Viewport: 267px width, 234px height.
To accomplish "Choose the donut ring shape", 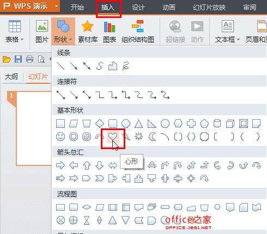I will point(74,137).
